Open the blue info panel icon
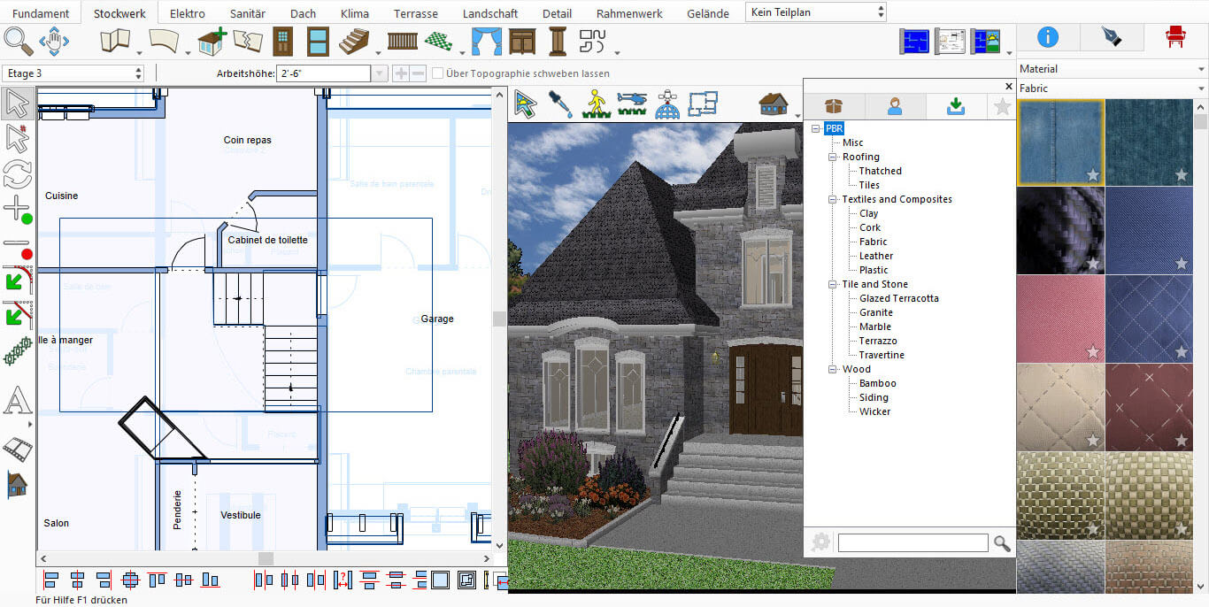 pyautogui.click(x=1048, y=36)
